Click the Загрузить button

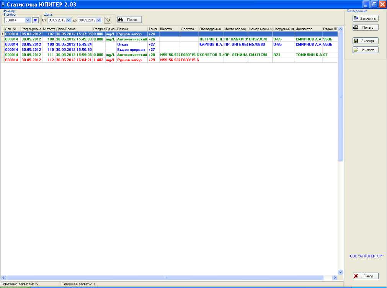pyautogui.click(x=365, y=18)
